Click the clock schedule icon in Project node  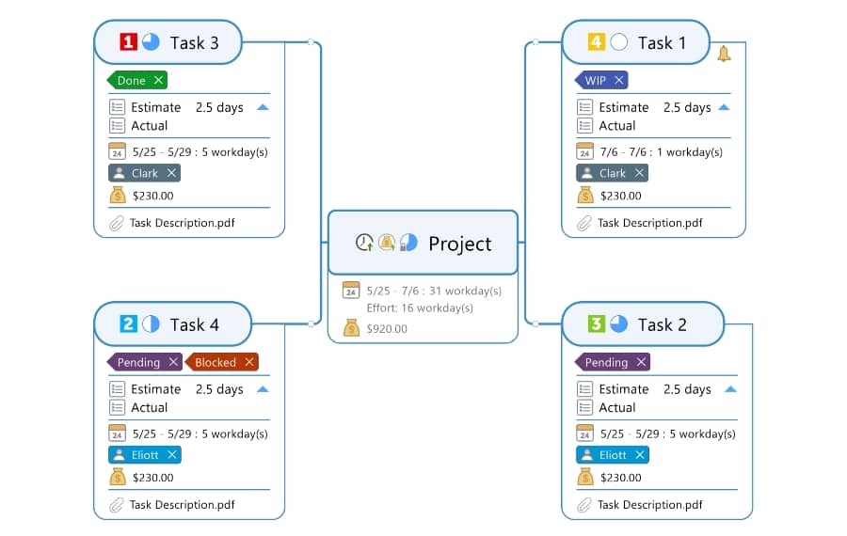click(x=364, y=243)
